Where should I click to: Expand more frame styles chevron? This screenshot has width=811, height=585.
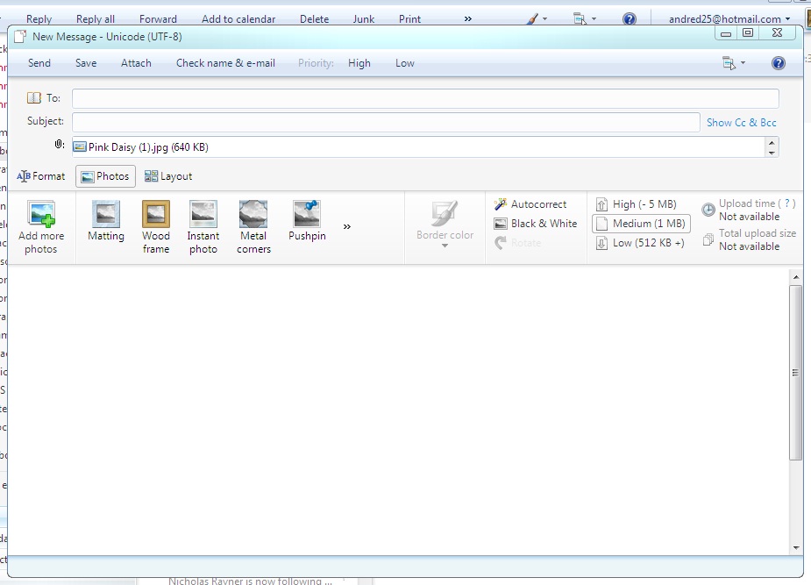[x=347, y=226]
